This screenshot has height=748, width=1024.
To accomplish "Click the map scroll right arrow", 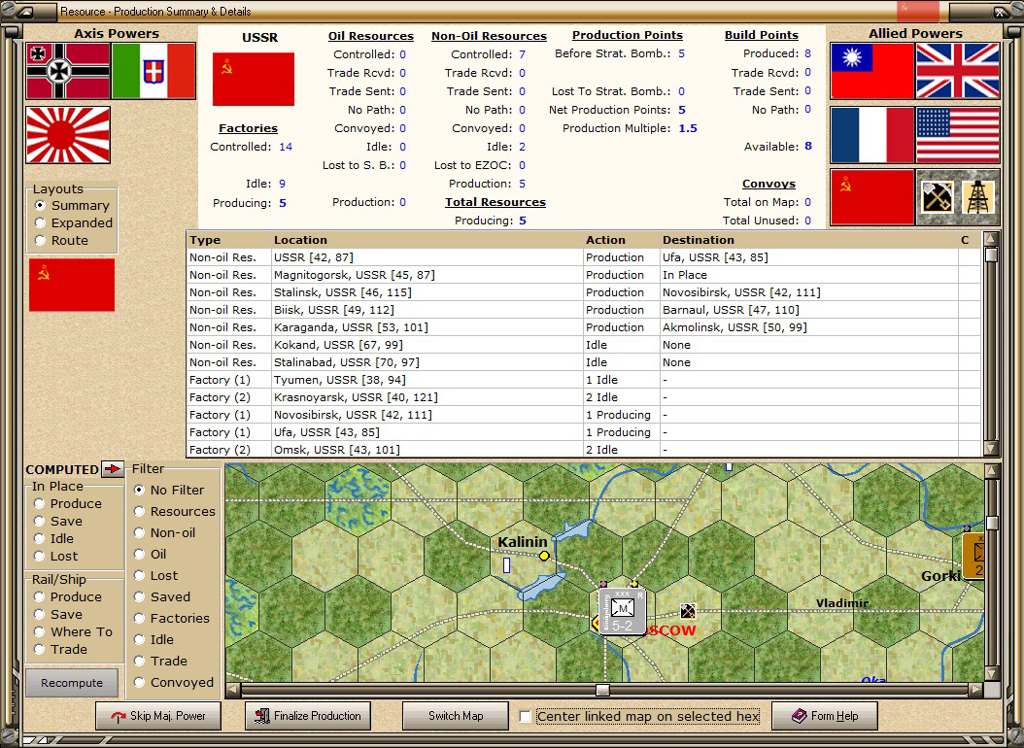I will tap(975, 690).
